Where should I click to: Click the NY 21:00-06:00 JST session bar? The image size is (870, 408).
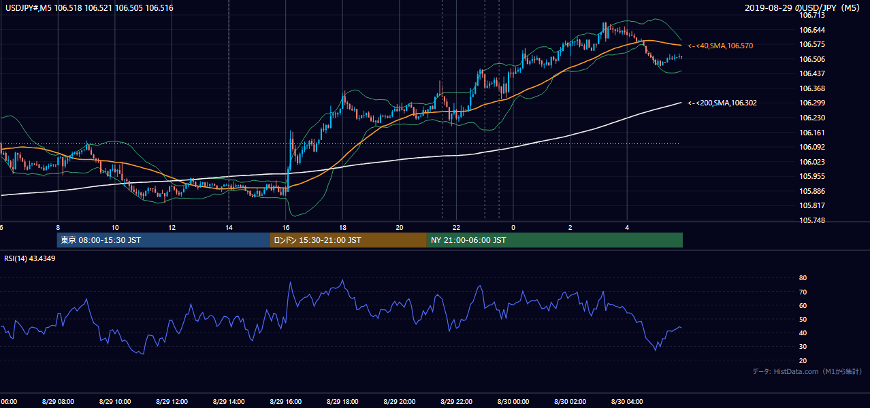(555, 240)
